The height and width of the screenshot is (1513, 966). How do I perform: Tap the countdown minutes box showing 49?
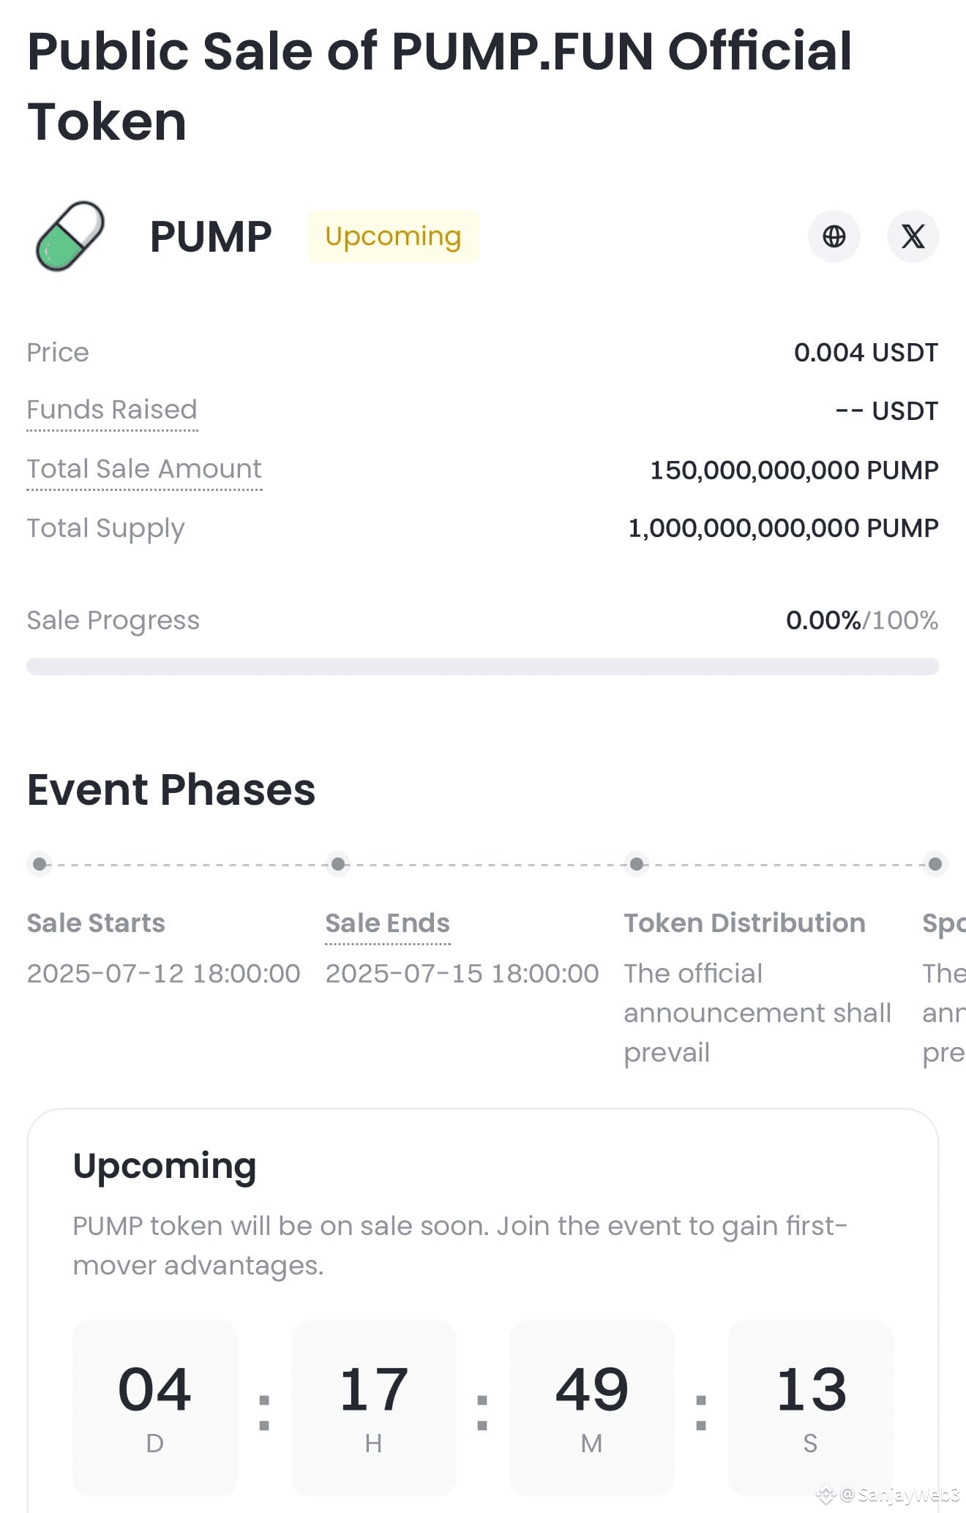(x=592, y=1408)
